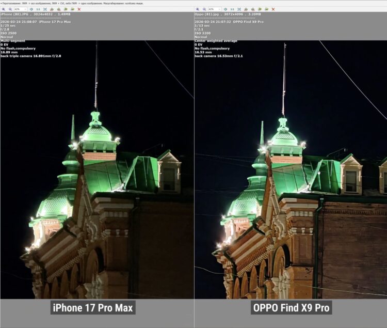Click the 1/25 sec exposure text
The height and width of the screenshot is (328, 387).
tap(8, 25)
